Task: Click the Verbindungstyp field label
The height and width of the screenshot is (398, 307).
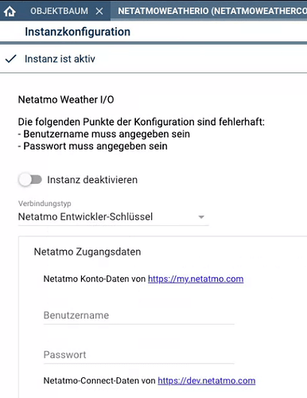Action: [x=45, y=204]
